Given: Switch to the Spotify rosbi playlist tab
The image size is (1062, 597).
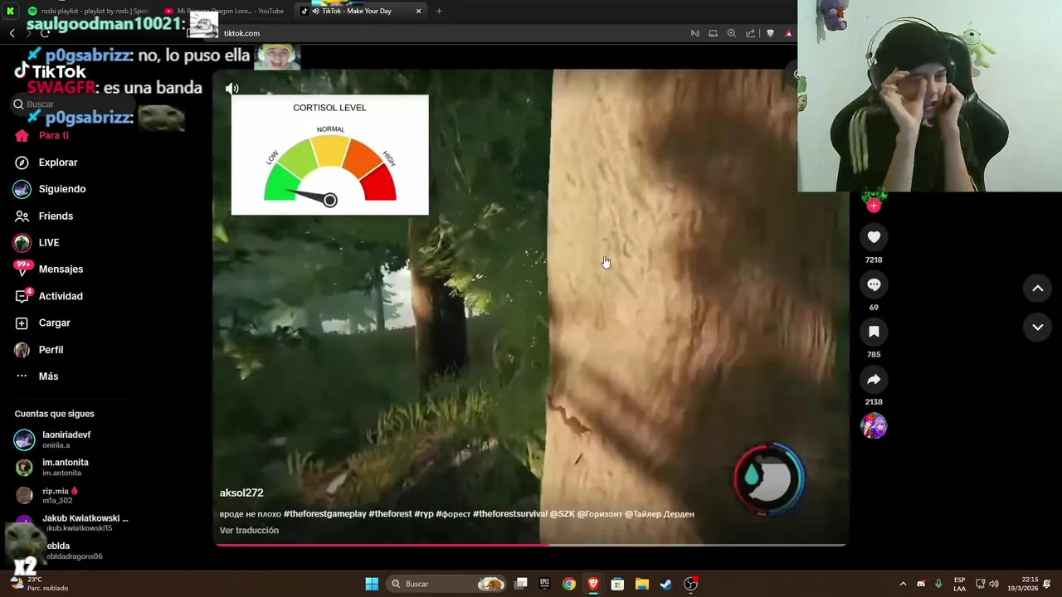Looking at the screenshot, I should pos(87,11).
